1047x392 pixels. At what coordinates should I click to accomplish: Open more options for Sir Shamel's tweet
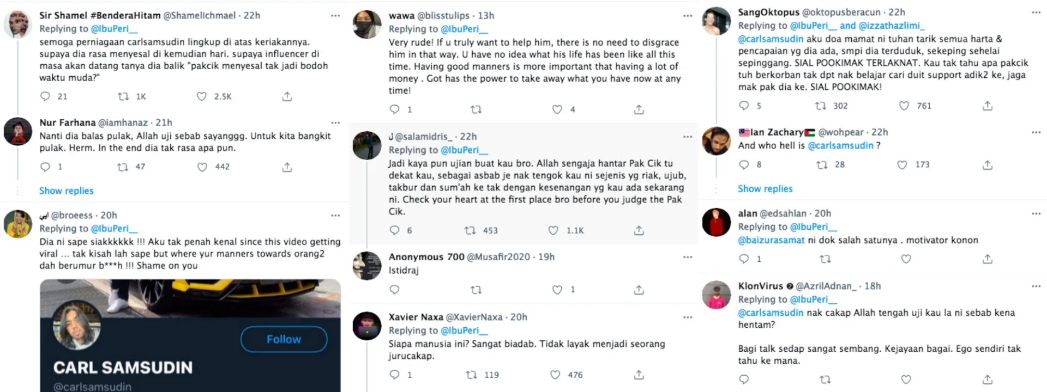click(x=335, y=16)
